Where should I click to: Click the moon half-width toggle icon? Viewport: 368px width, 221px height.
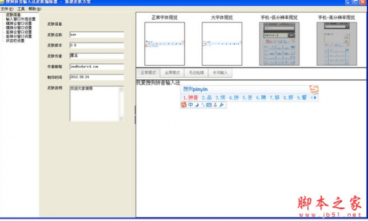click(x=197, y=105)
